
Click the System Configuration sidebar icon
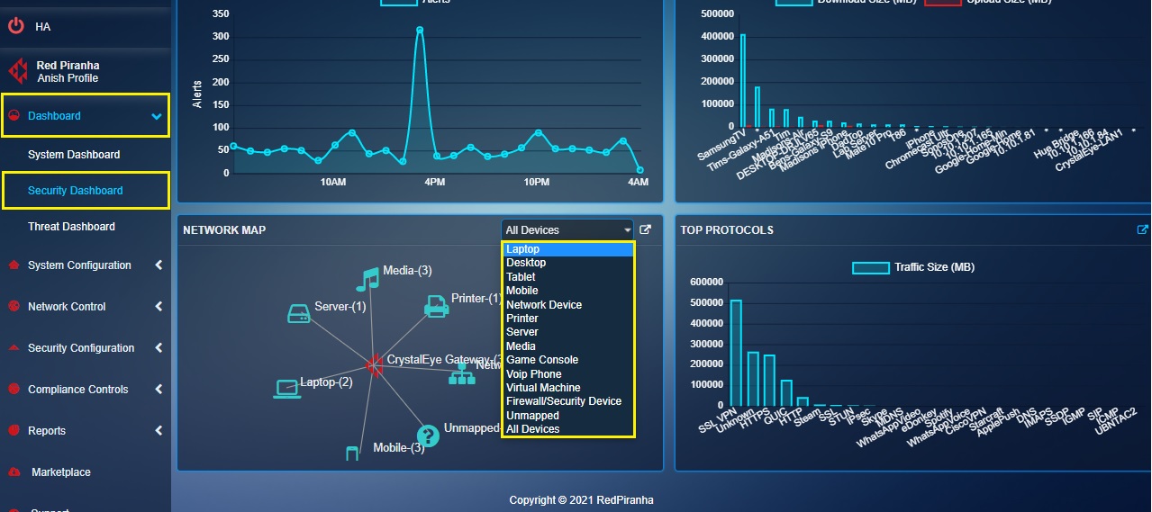(x=14, y=265)
